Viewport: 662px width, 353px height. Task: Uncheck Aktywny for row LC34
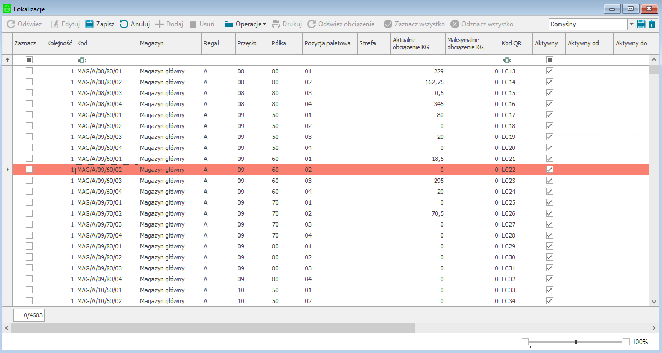(x=549, y=301)
